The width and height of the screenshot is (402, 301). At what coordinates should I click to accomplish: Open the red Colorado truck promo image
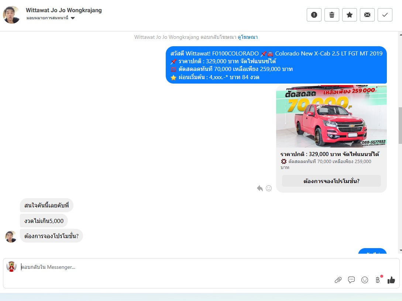coord(331,116)
